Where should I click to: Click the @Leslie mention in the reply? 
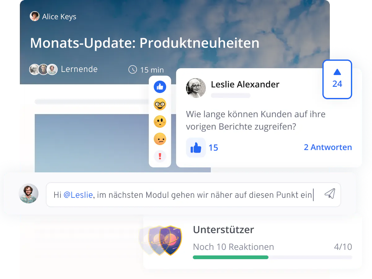pos(78,195)
